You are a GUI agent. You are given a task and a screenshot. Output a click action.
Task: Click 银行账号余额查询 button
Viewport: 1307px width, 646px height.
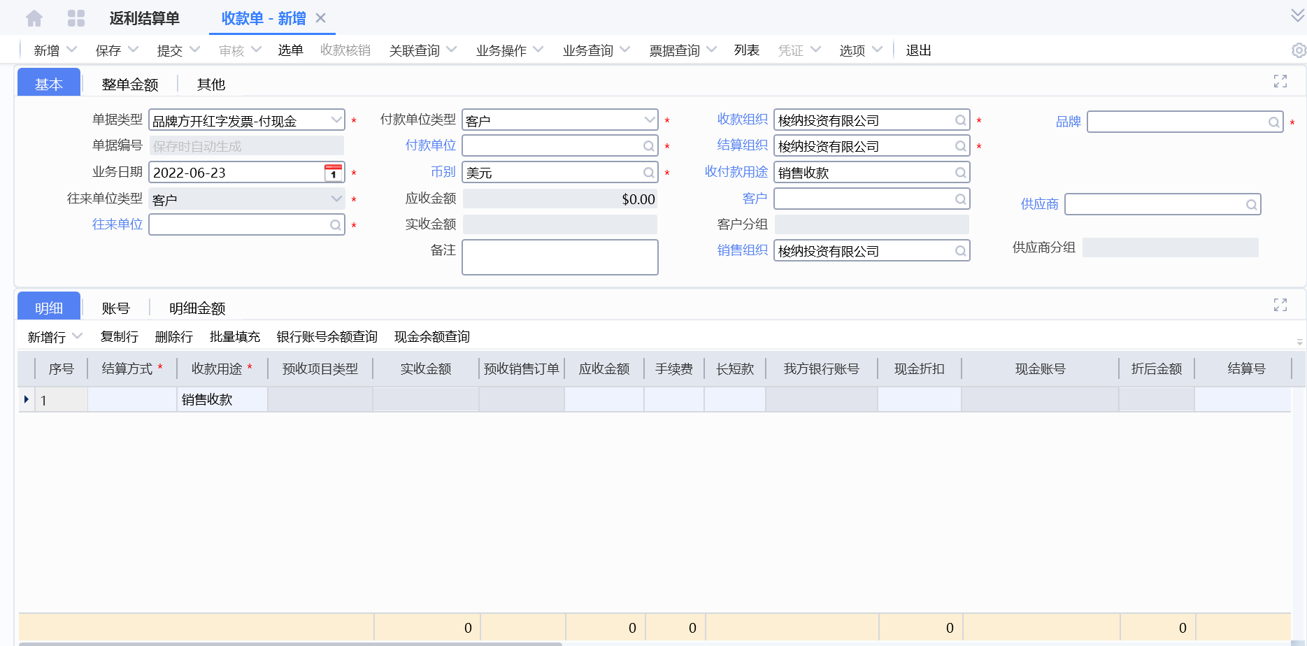(x=327, y=337)
